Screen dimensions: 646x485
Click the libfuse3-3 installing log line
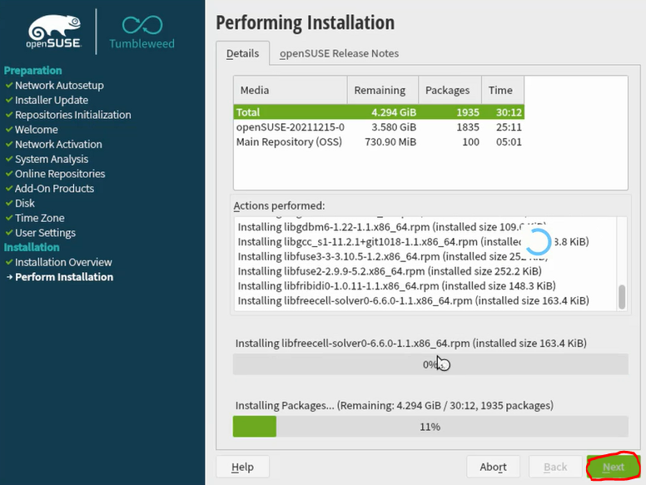tap(392, 256)
